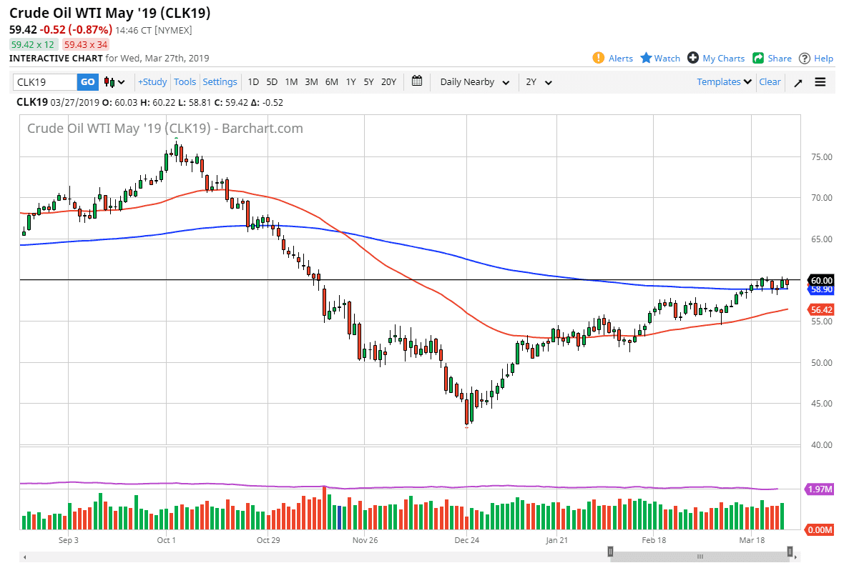Image resolution: width=844 pixels, height=568 pixels.
Task: Select the +Study menu item
Action: pyautogui.click(x=152, y=81)
